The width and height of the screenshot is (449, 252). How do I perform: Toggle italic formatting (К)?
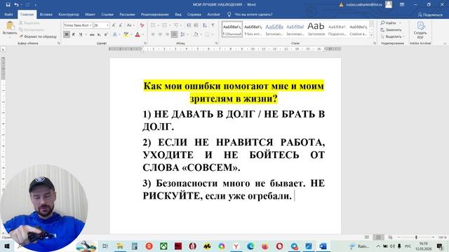pos(74,34)
